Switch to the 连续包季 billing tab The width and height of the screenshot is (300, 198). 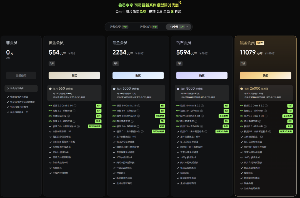click(x=119, y=27)
